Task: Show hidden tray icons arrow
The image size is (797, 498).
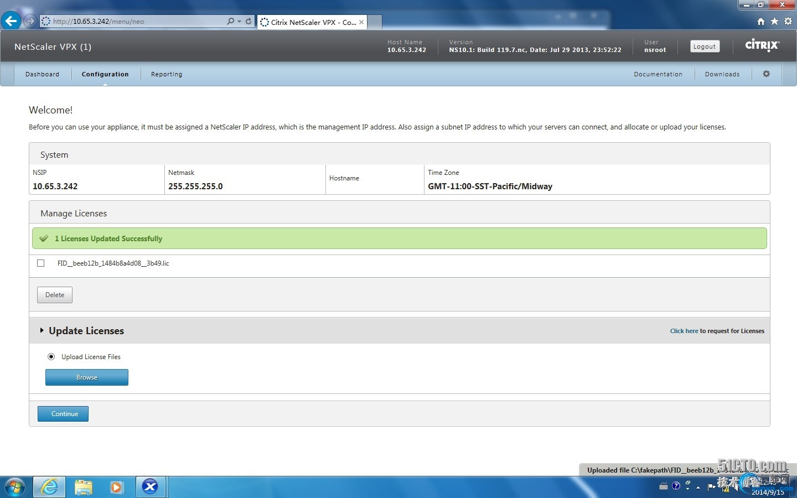Action: [x=698, y=487]
